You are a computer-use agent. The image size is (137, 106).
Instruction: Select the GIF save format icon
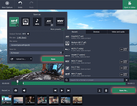click(x=26, y=22)
